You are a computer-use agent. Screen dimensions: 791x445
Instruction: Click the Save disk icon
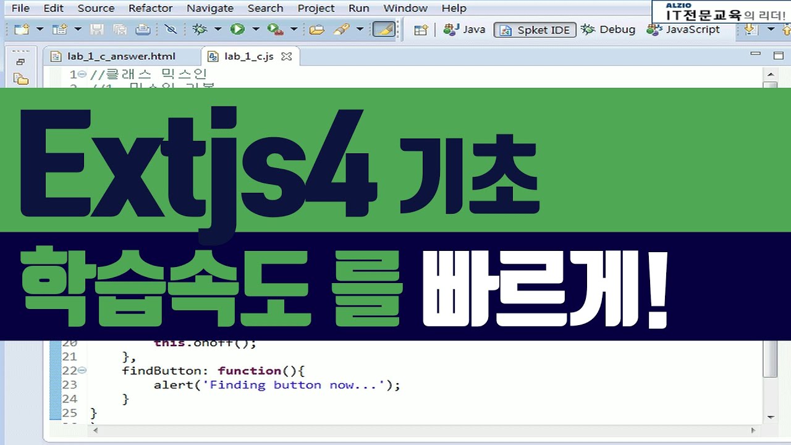click(97, 29)
